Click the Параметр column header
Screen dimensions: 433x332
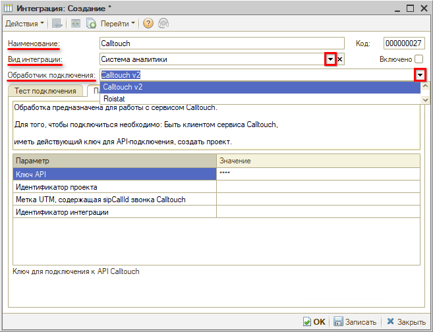[x=115, y=161]
